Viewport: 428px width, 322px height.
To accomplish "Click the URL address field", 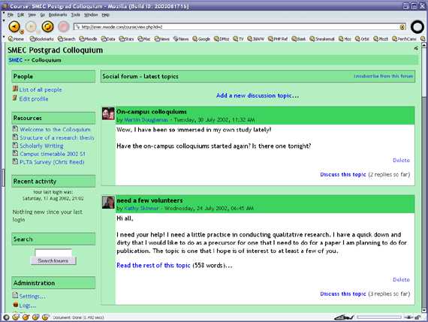I will pos(237,27).
